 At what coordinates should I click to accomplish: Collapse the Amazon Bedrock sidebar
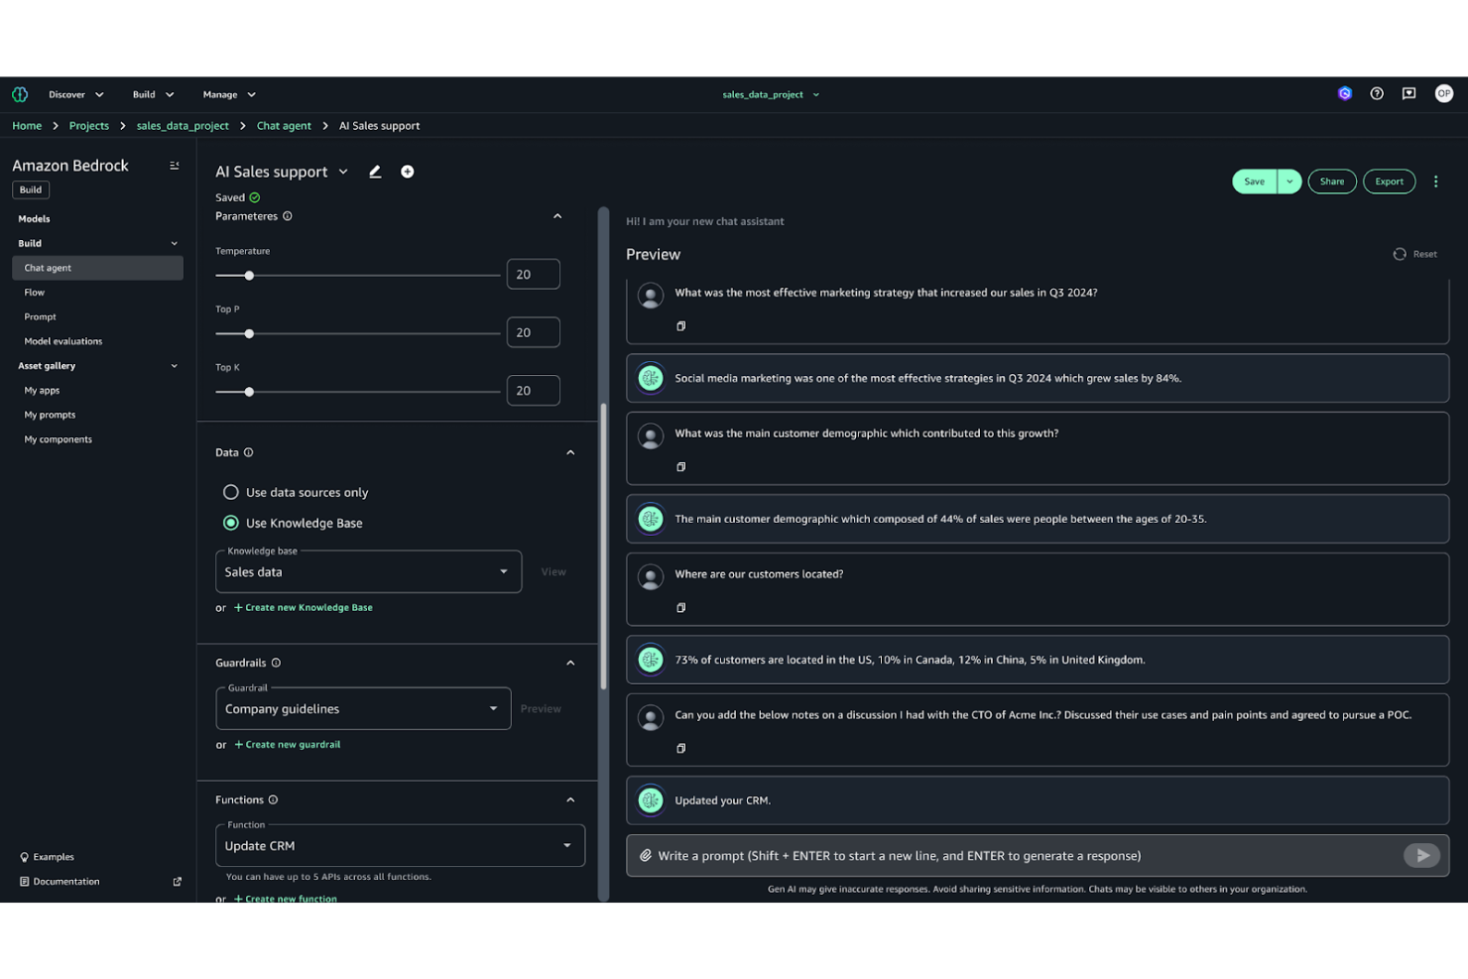pyautogui.click(x=175, y=165)
